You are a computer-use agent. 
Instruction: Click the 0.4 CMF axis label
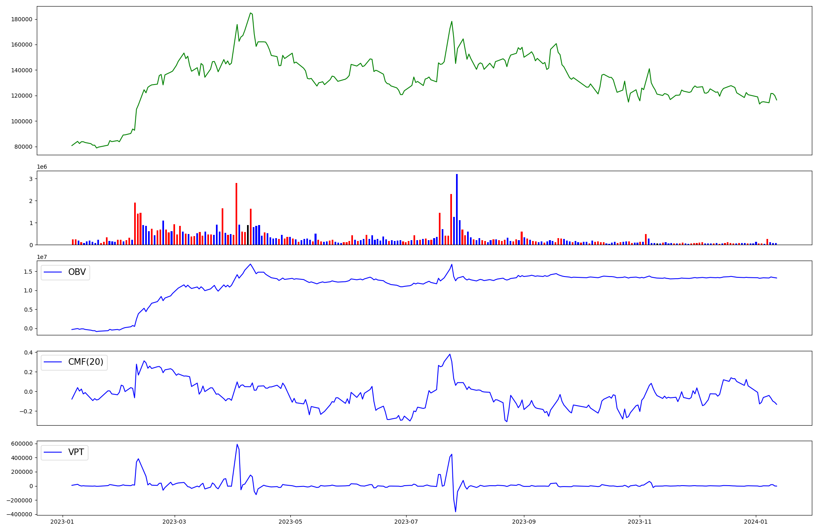coord(28,353)
